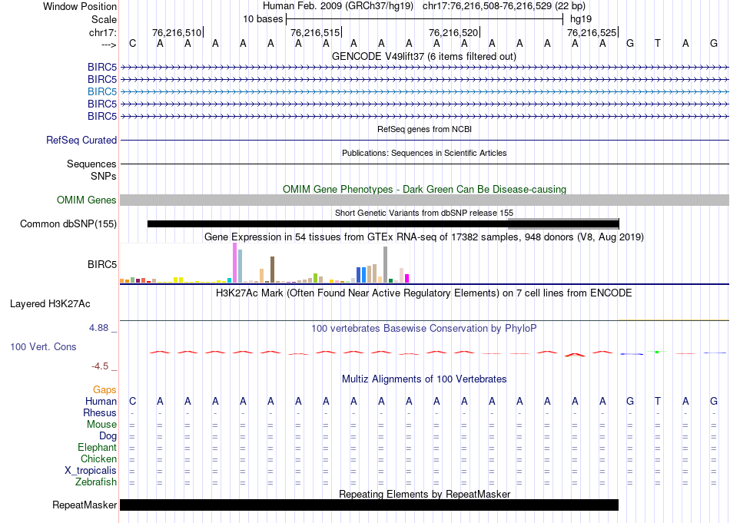730x523 pixels.
Task: Click the RefSeq genes from NCBI title
Action: point(425,129)
